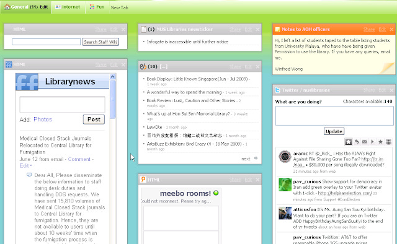Viewport: 397px width, 244px height.
Task: Click the up arrow on the Librarynews scrollbar
Action: [113, 76]
